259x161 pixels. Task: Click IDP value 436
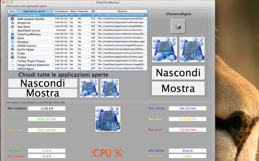coord(93,61)
